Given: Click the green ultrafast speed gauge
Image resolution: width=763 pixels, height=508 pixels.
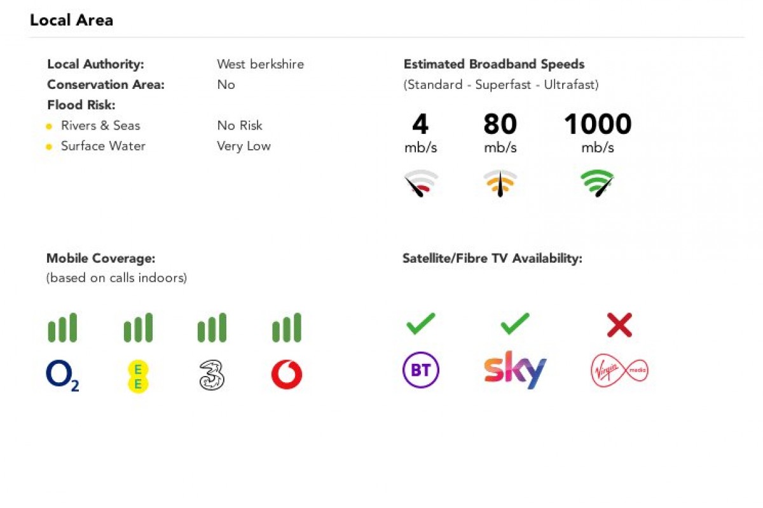Looking at the screenshot, I should point(598,184).
